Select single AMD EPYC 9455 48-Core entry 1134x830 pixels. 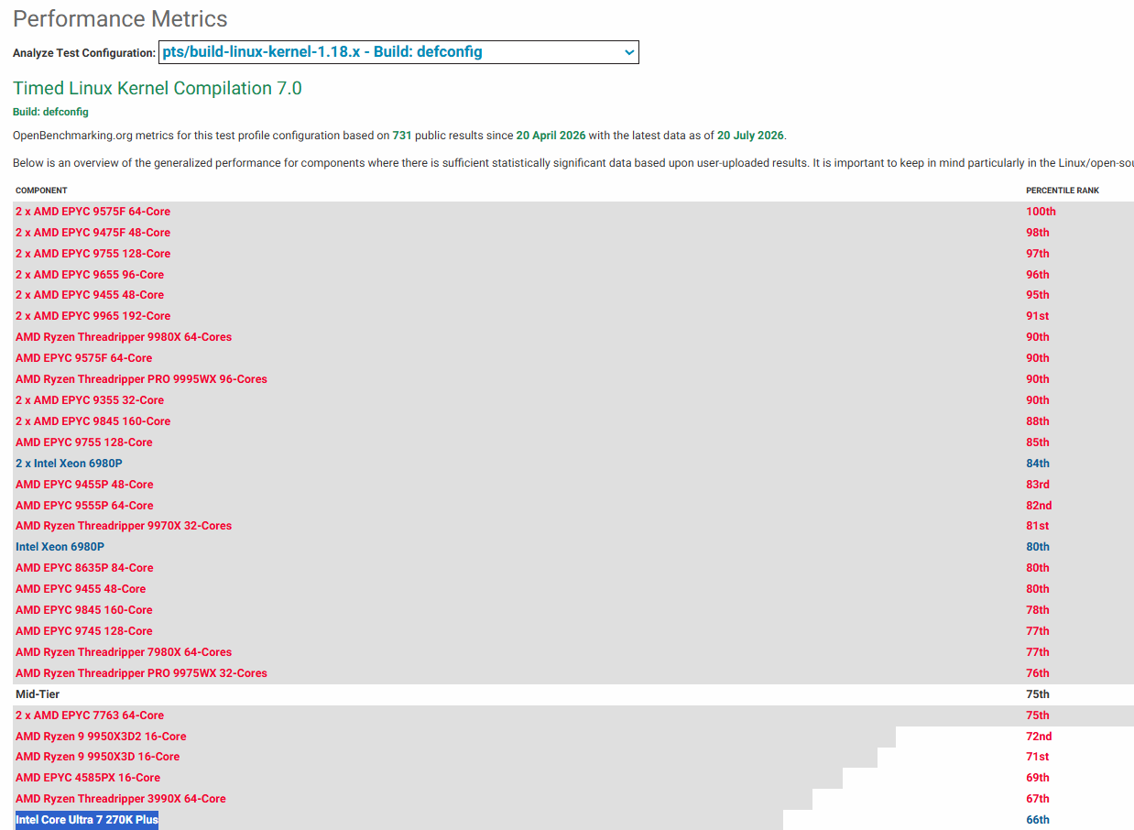tap(81, 589)
